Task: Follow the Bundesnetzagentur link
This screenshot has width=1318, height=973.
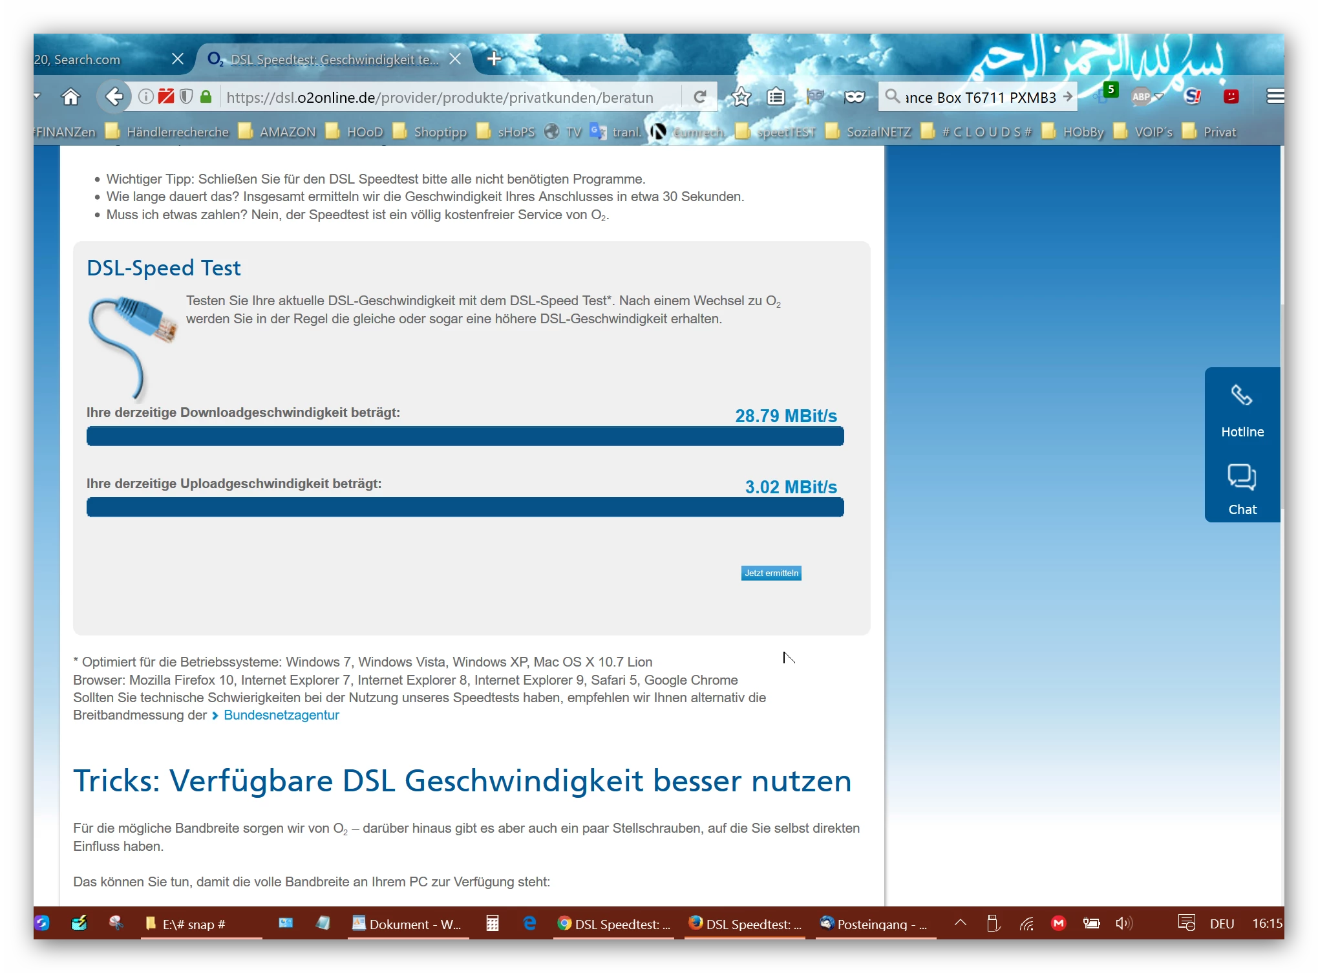Action: (281, 715)
